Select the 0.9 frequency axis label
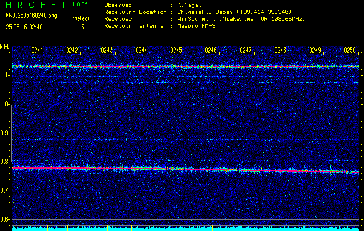364x231 pixels. coord(5,133)
